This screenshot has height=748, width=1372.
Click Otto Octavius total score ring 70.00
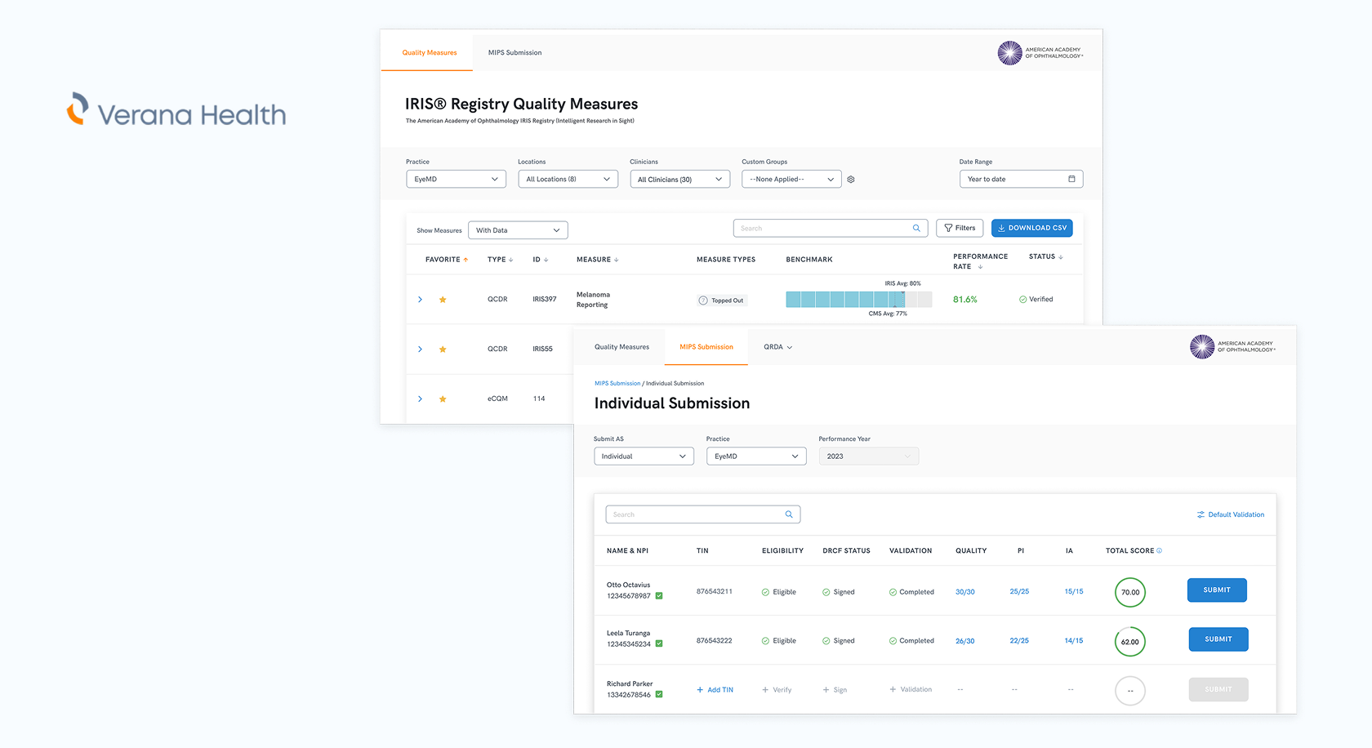[1130, 593]
